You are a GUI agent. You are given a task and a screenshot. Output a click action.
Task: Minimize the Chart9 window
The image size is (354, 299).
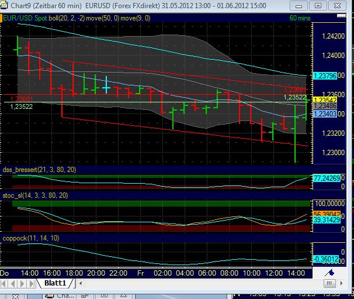point(299,6)
